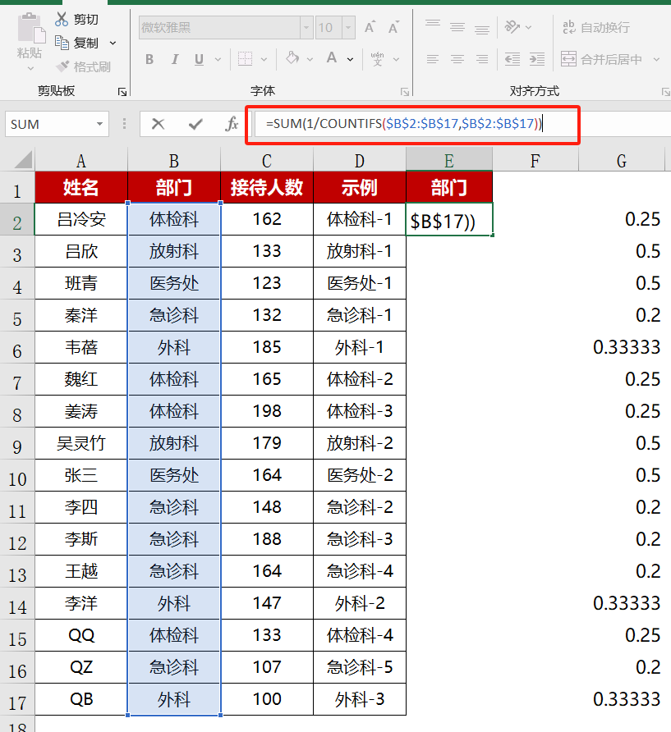Click the cell 放射科-2
Viewport: 671px width, 732px height.
tap(360, 443)
